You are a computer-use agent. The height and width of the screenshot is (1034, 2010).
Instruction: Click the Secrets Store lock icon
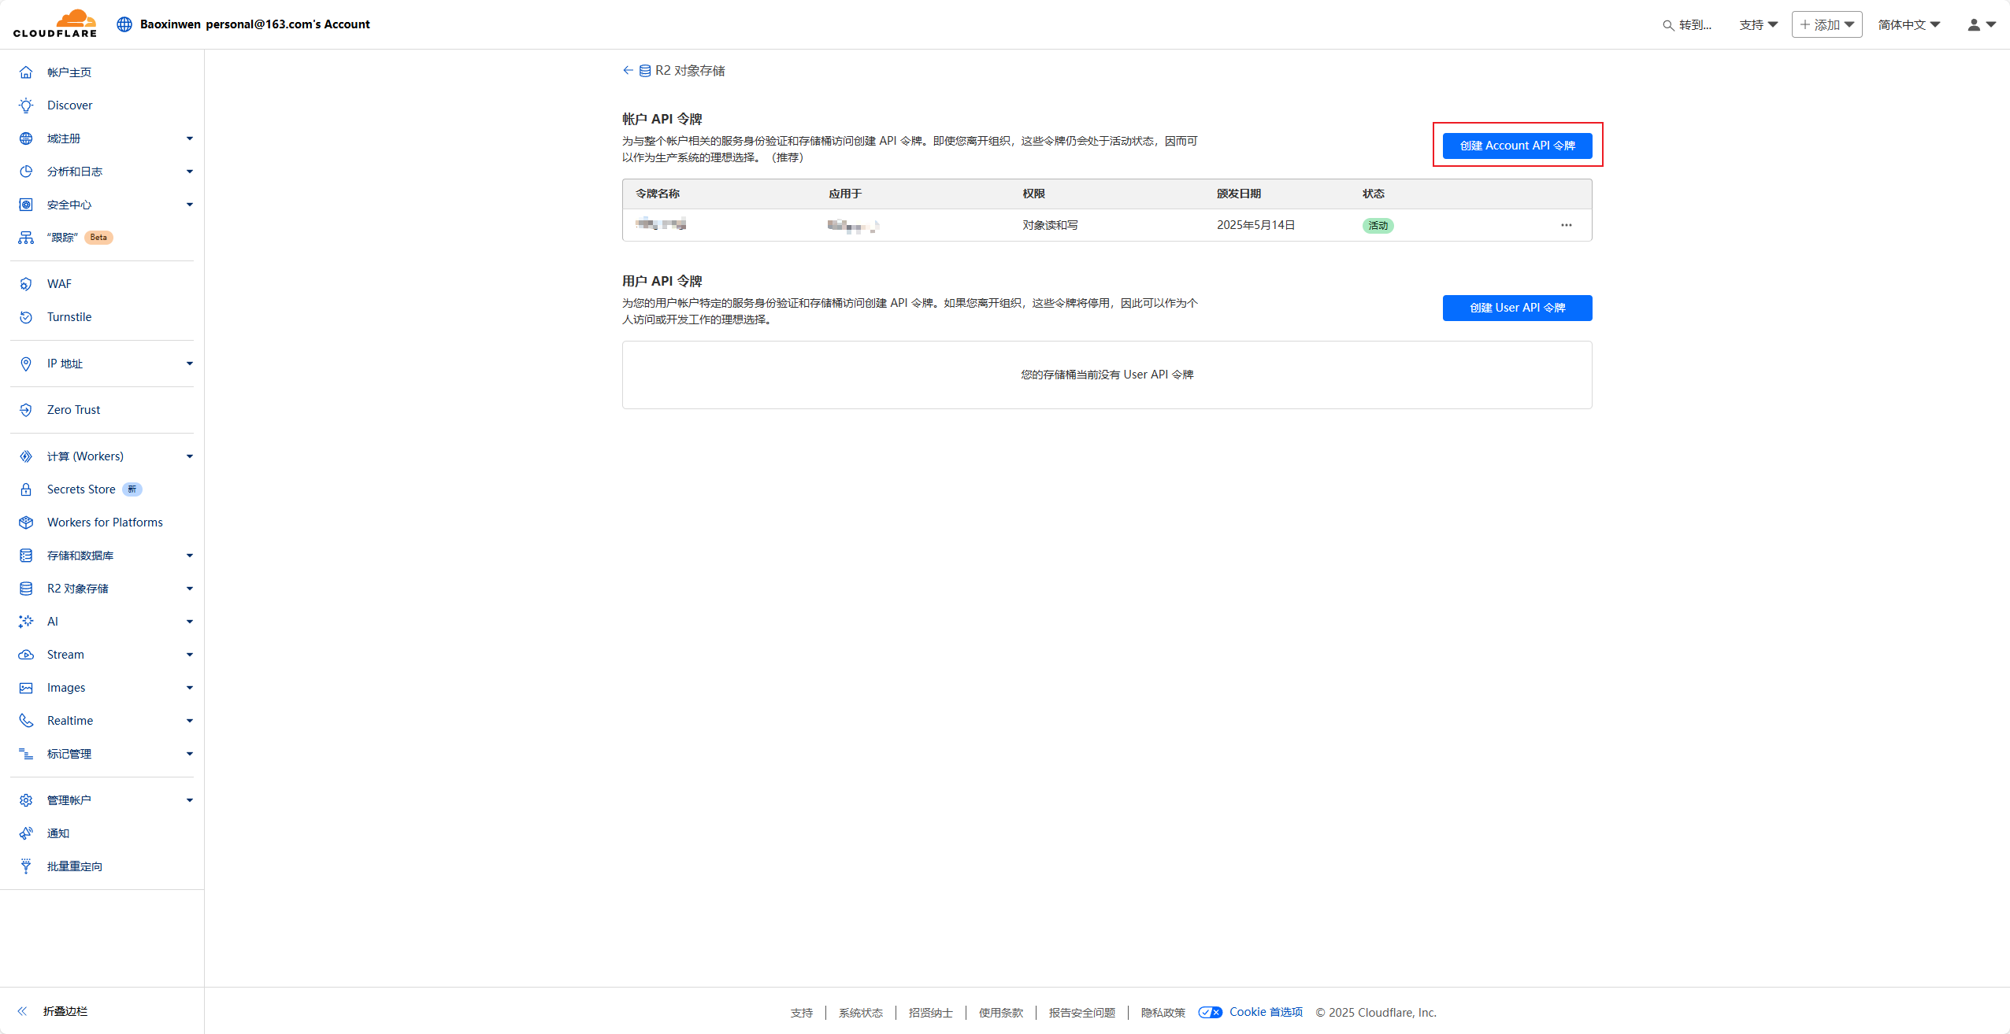pyautogui.click(x=26, y=489)
